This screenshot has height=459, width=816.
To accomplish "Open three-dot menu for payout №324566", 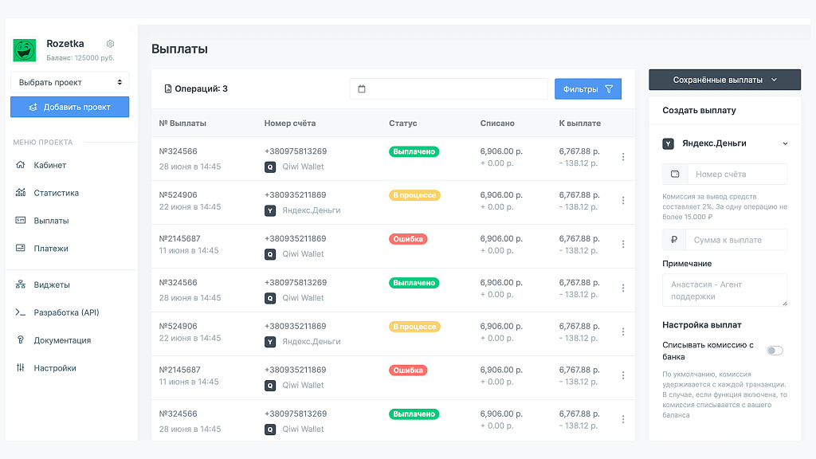I will [623, 157].
